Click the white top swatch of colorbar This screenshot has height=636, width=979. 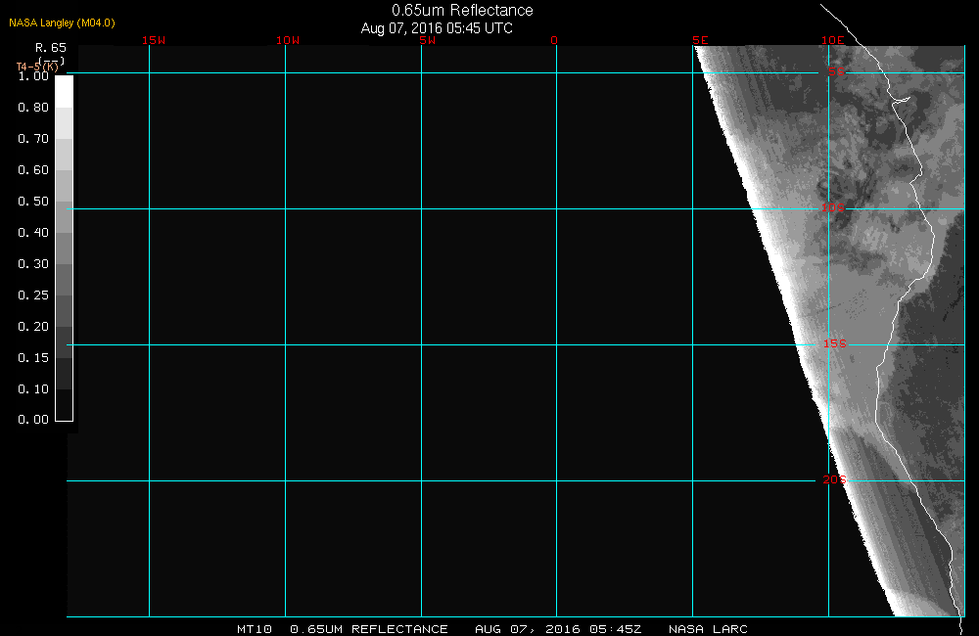tap(65, 92)
